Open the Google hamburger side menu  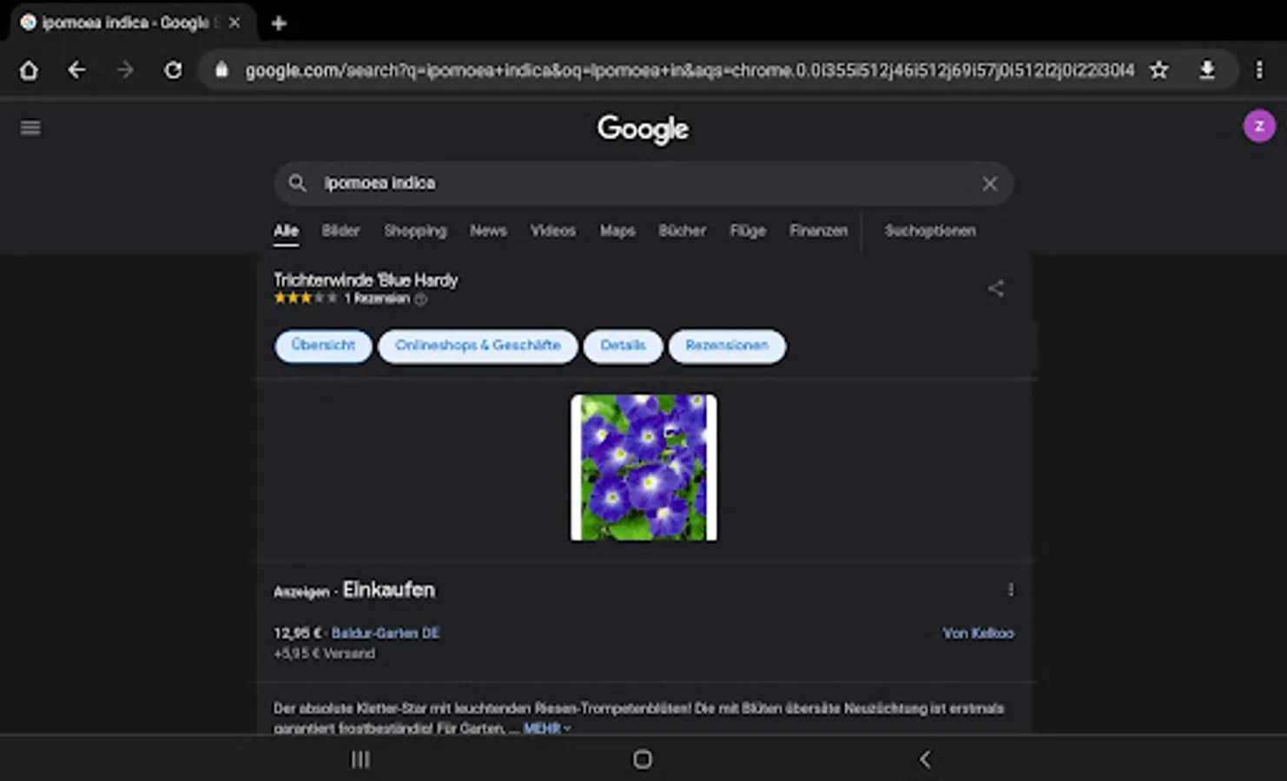pos(30,128)
